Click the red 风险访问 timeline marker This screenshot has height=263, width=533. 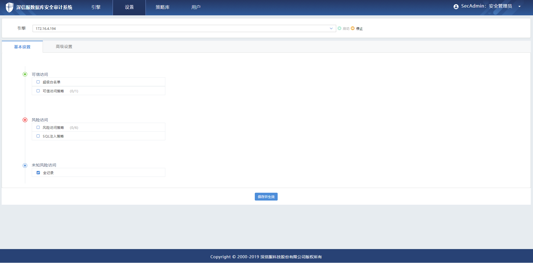pyautogui.click(x=25, y=120)
